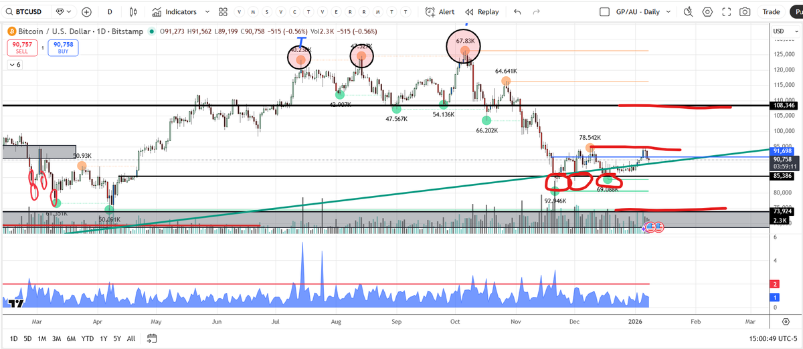Select the All time range
This screenshot has height=349, width=803.
131,338
